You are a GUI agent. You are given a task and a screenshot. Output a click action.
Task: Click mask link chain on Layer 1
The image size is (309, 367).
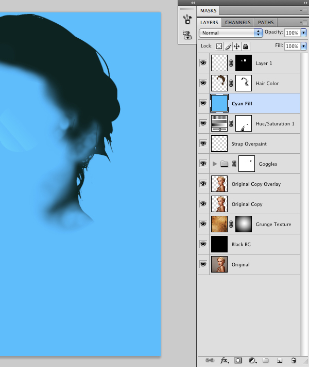pyautogui.click(x=231, y=63)
